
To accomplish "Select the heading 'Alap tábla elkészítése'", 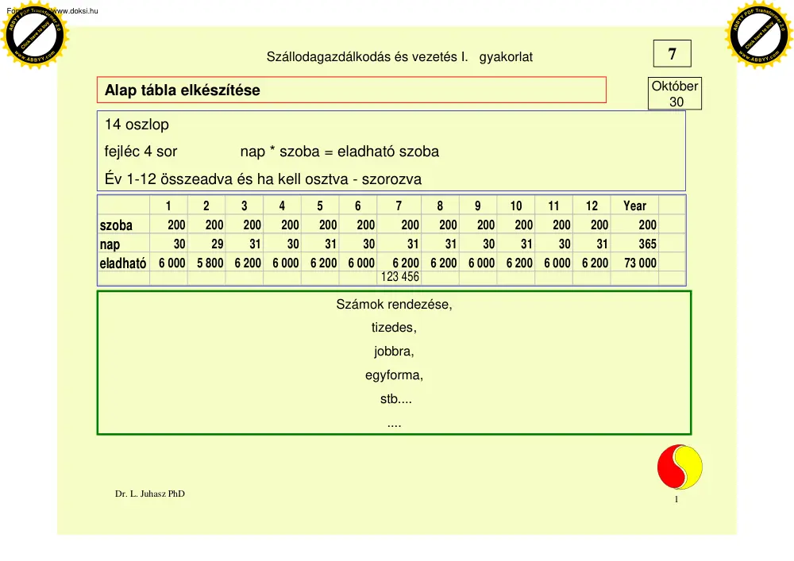I will (183, 90).
